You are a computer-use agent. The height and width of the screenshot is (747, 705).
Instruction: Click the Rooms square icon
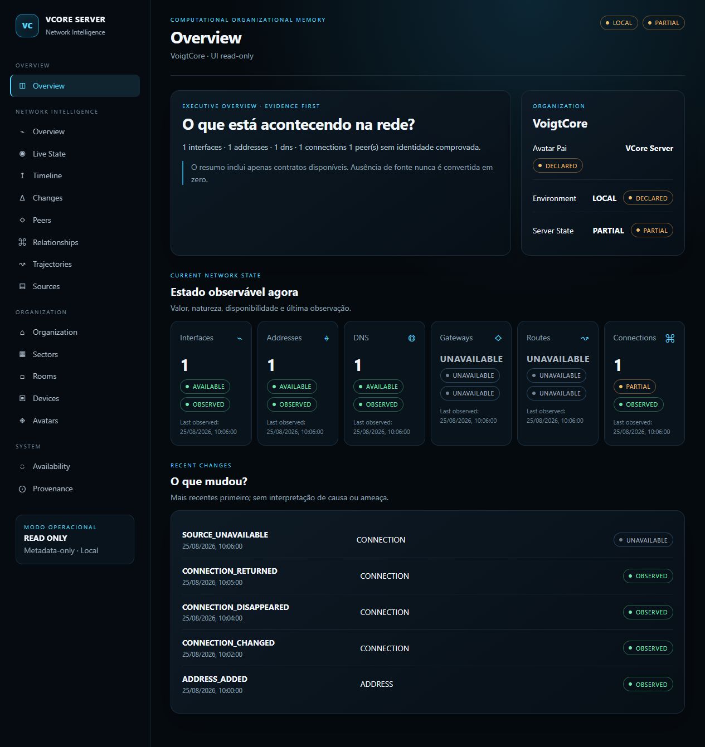coord(22,377)
